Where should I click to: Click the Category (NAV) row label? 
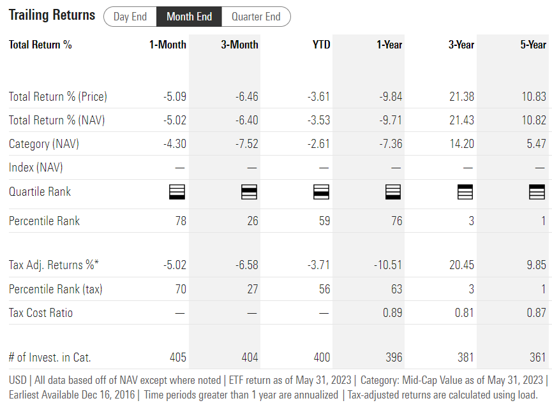[44, 144]
